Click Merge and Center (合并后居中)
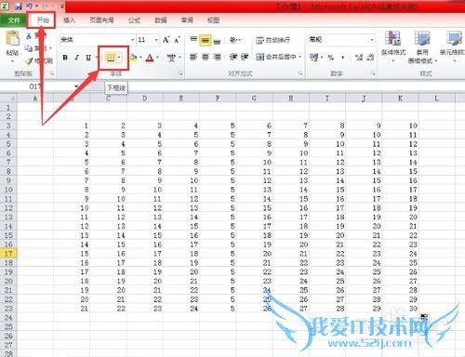The width and height of the screenshot is (465, 357). point(276,57)
